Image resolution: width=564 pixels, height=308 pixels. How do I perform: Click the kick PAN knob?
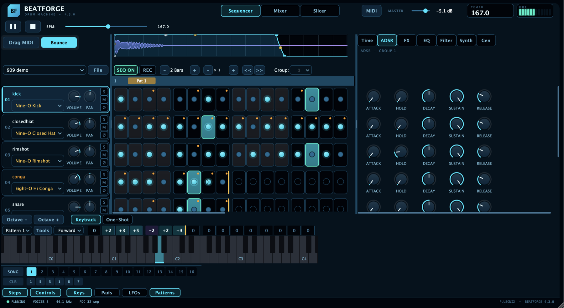coord(90,97)
